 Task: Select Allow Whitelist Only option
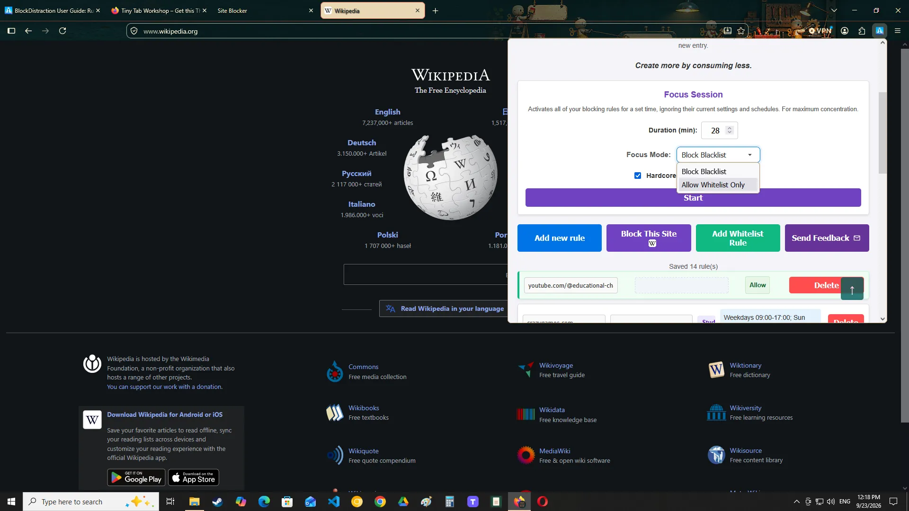718,185
